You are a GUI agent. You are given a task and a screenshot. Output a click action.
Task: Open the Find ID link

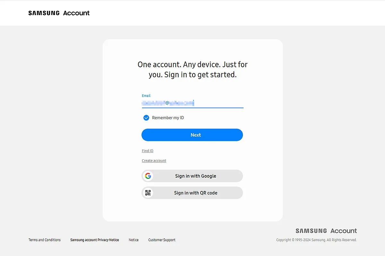coord(147,150)
